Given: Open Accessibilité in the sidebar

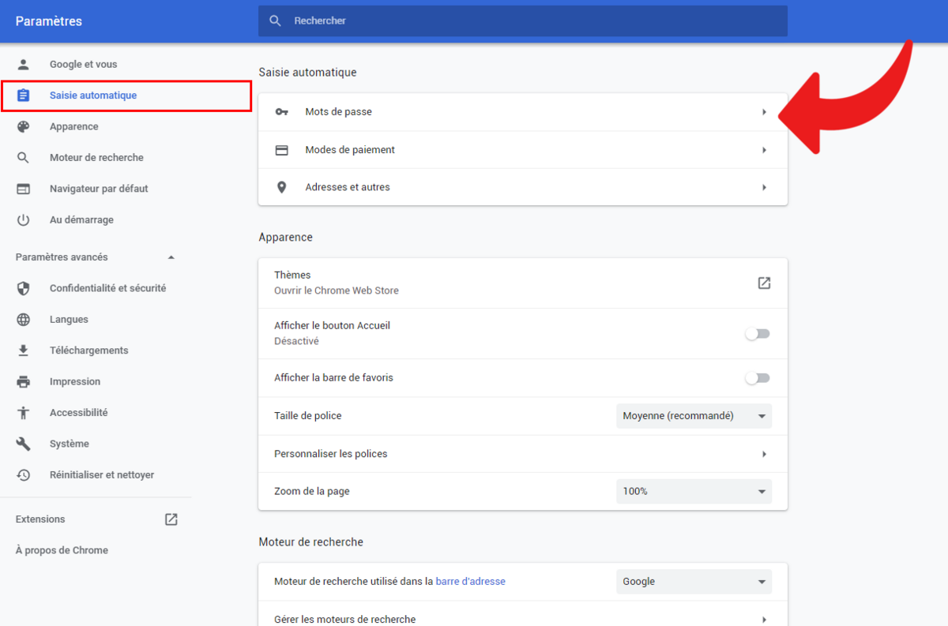Looking at the screenshot, I should coord(78,413).
